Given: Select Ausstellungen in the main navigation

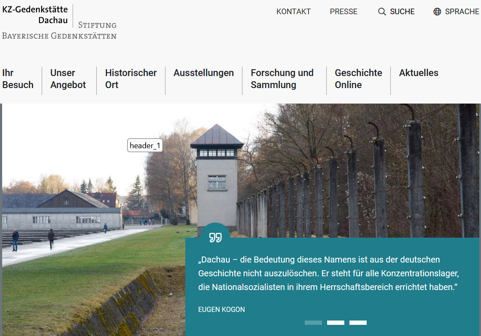Looking at the screenshot, I should click(x=203, y=73).
